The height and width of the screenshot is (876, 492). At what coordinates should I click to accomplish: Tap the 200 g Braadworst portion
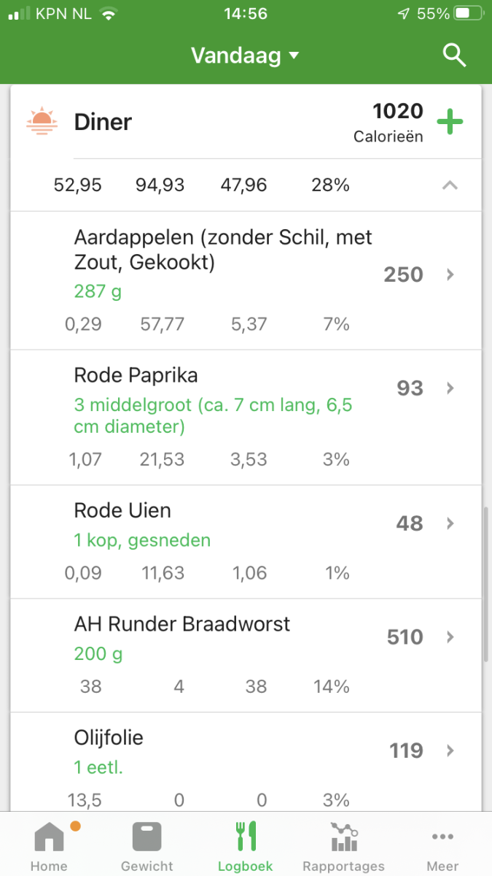[98, 654]
